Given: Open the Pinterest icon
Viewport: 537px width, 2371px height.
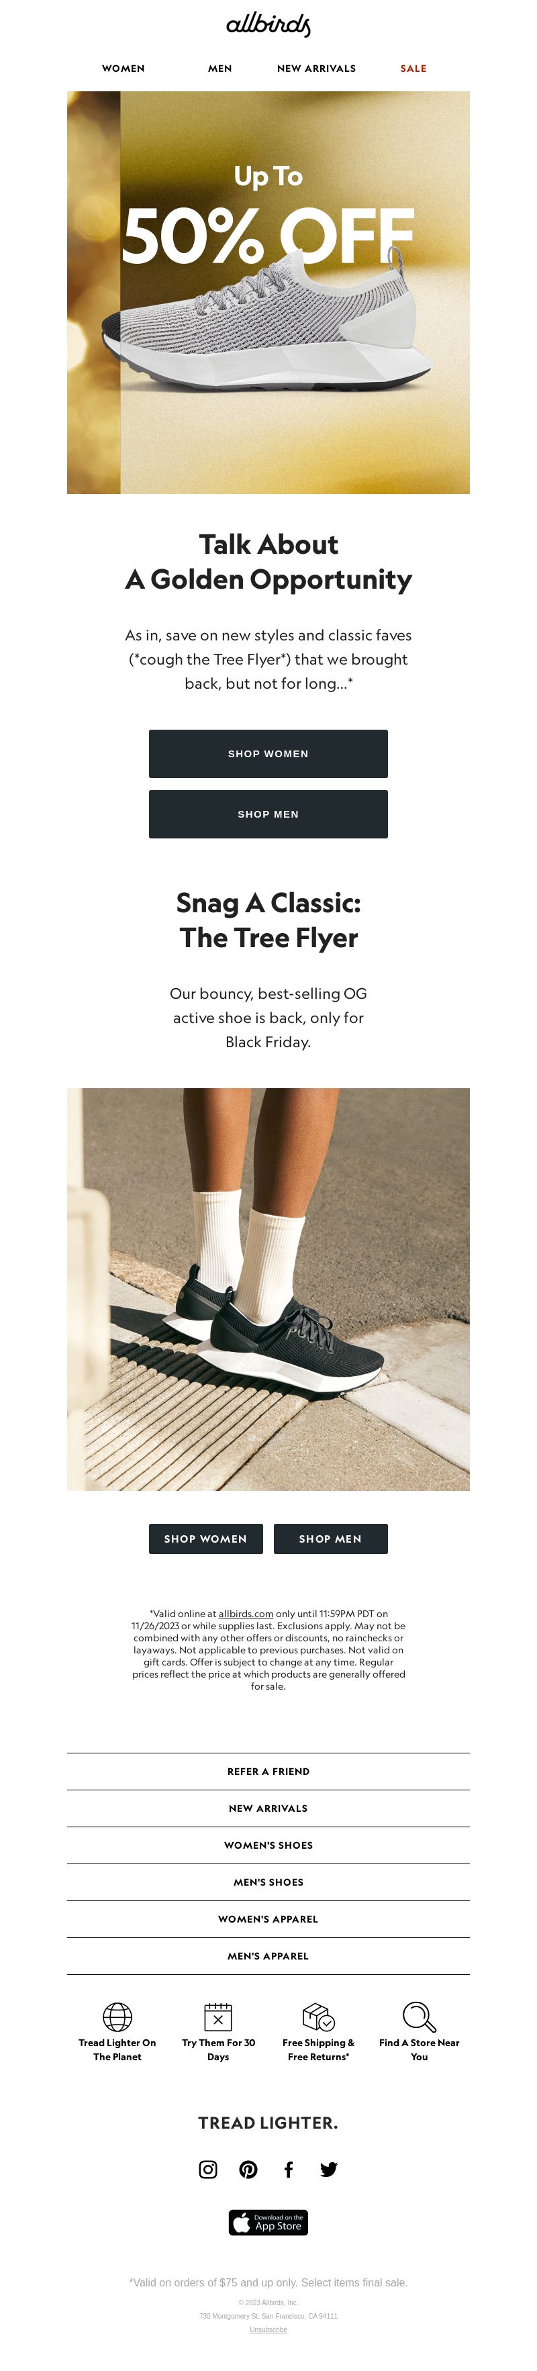Looking at the screenshot, I should coord(248,2170).
